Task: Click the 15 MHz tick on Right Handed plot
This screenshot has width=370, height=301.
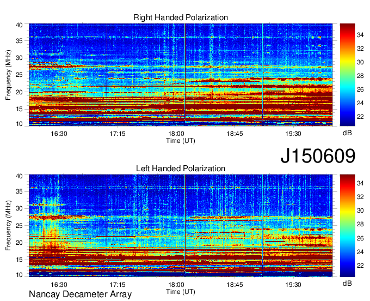Action: click(19, 109)
